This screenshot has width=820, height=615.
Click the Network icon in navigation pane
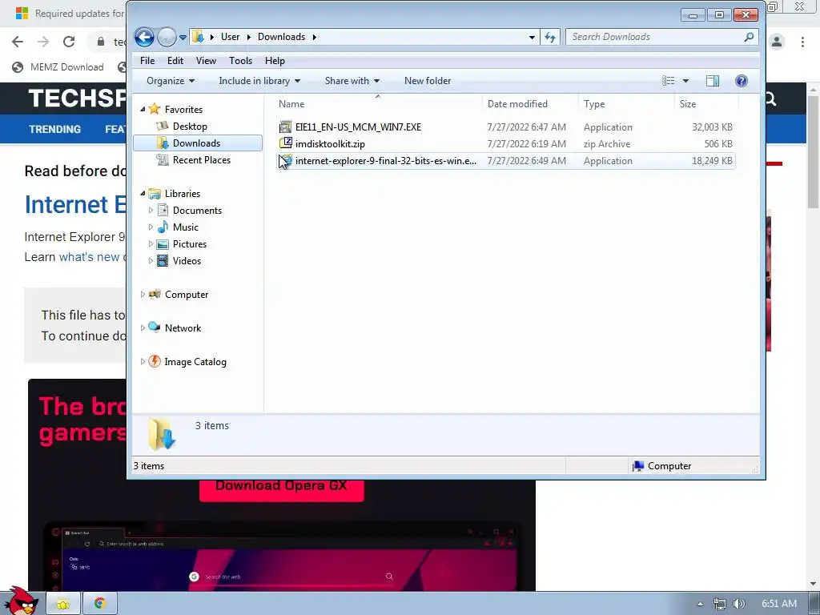tap(155, 328)
